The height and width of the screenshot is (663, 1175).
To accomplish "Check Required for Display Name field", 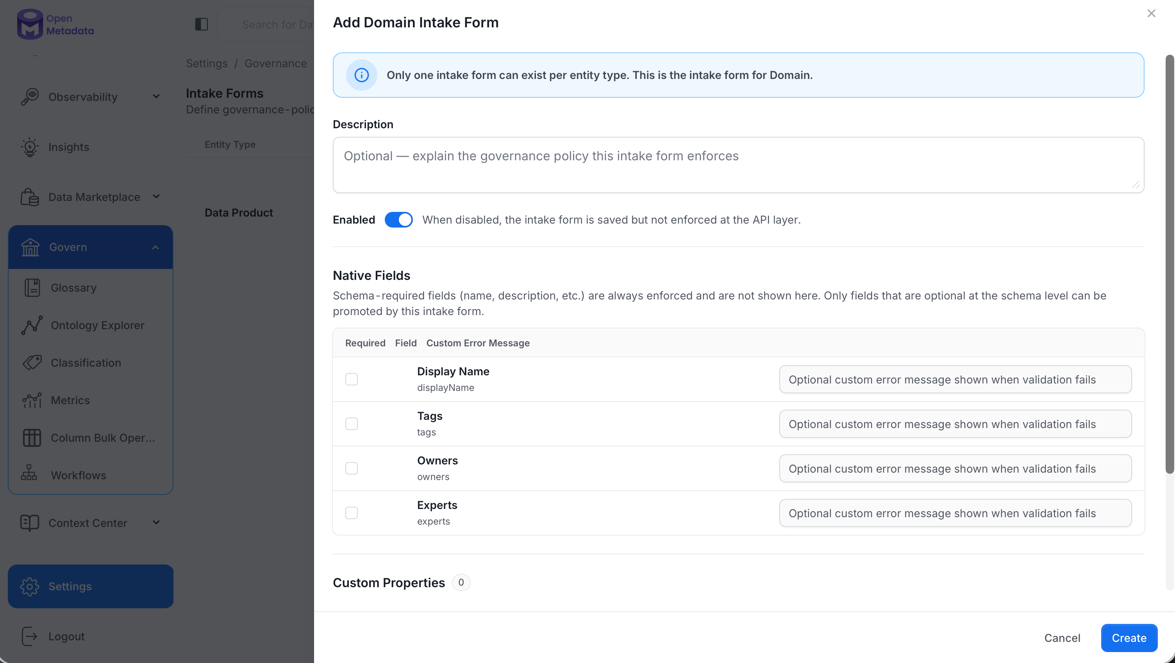I will pos(351,379).
